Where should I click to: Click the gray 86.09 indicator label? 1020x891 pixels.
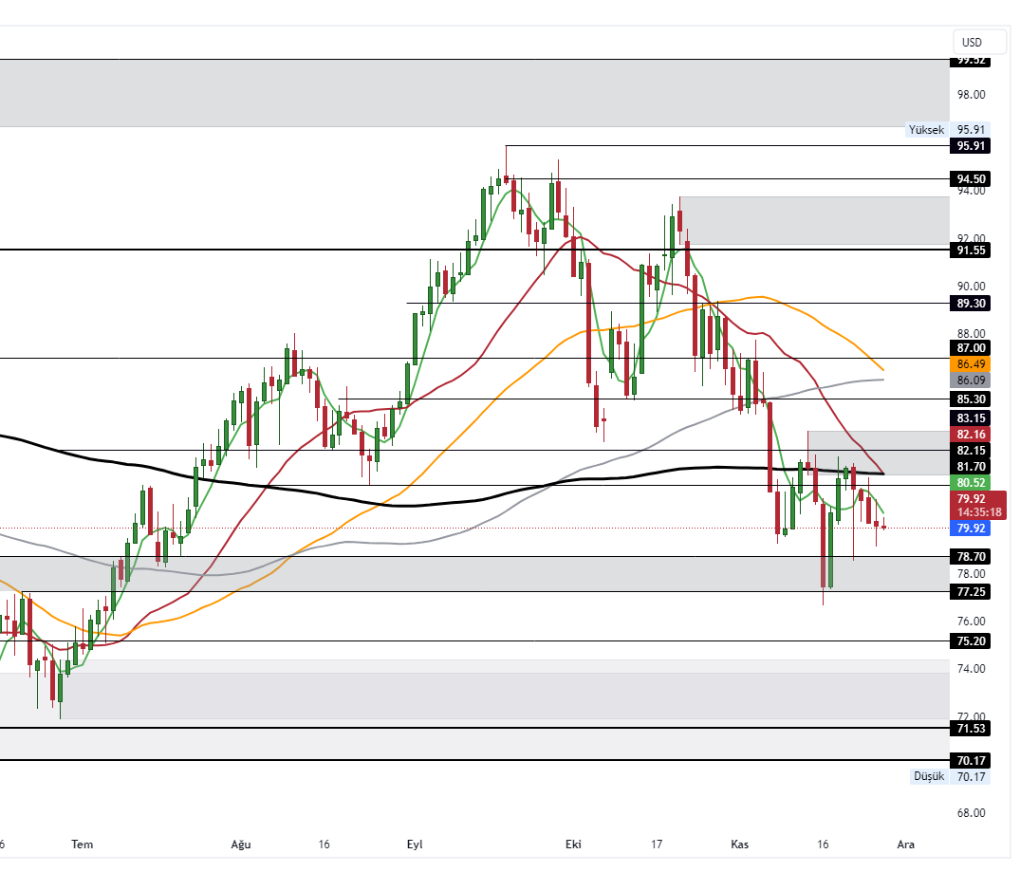(970, 380)
